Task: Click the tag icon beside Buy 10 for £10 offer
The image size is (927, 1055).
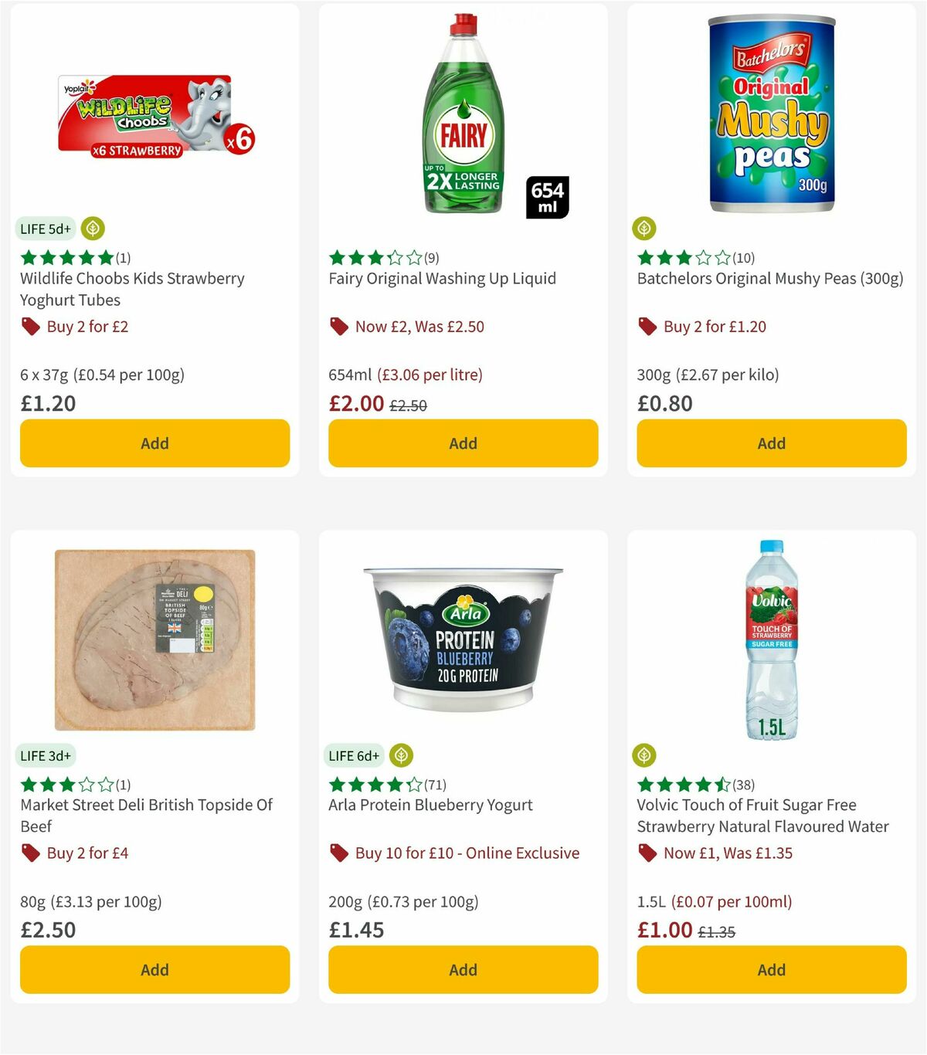Action: click(x=338, y=853)
